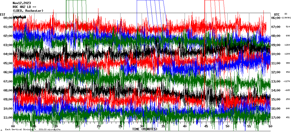Select the (LDEO, Rochester) network label
The height and width of the screenshot is (133, 291).
tap(28, 11)
